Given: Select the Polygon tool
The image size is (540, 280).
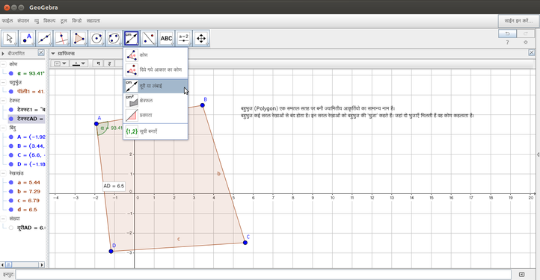Looking at the screenshot, I should click(x=79, y=39).
